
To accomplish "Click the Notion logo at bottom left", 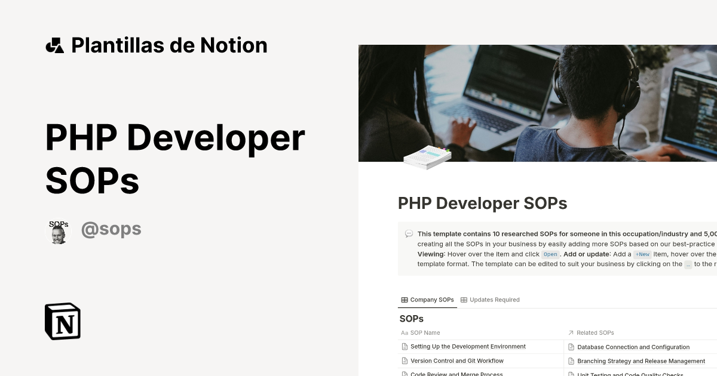I will [62, 321].
